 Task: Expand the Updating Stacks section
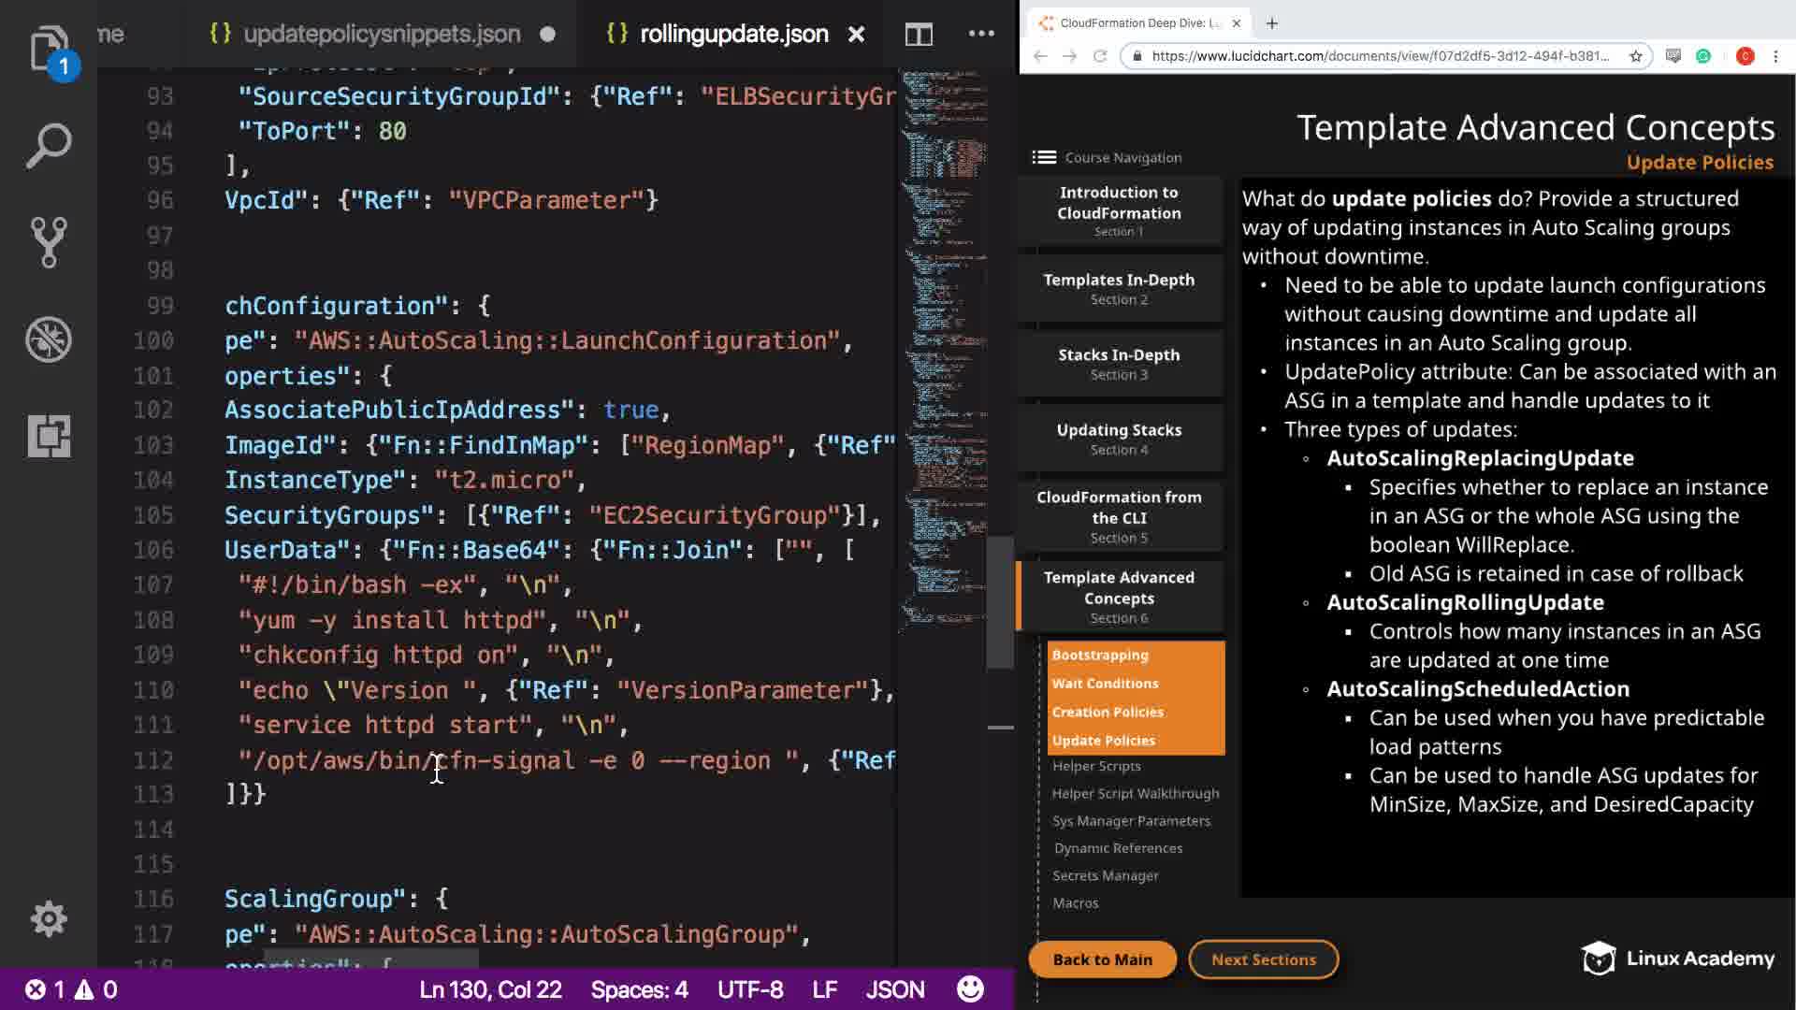[x=1119, y=439]
